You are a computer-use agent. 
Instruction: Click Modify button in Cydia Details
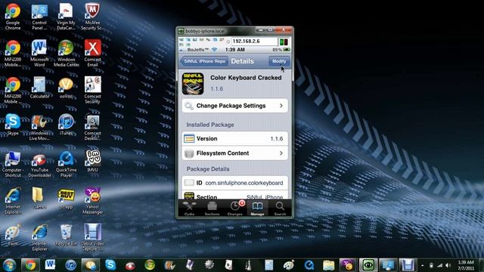(x=279, y=61)
